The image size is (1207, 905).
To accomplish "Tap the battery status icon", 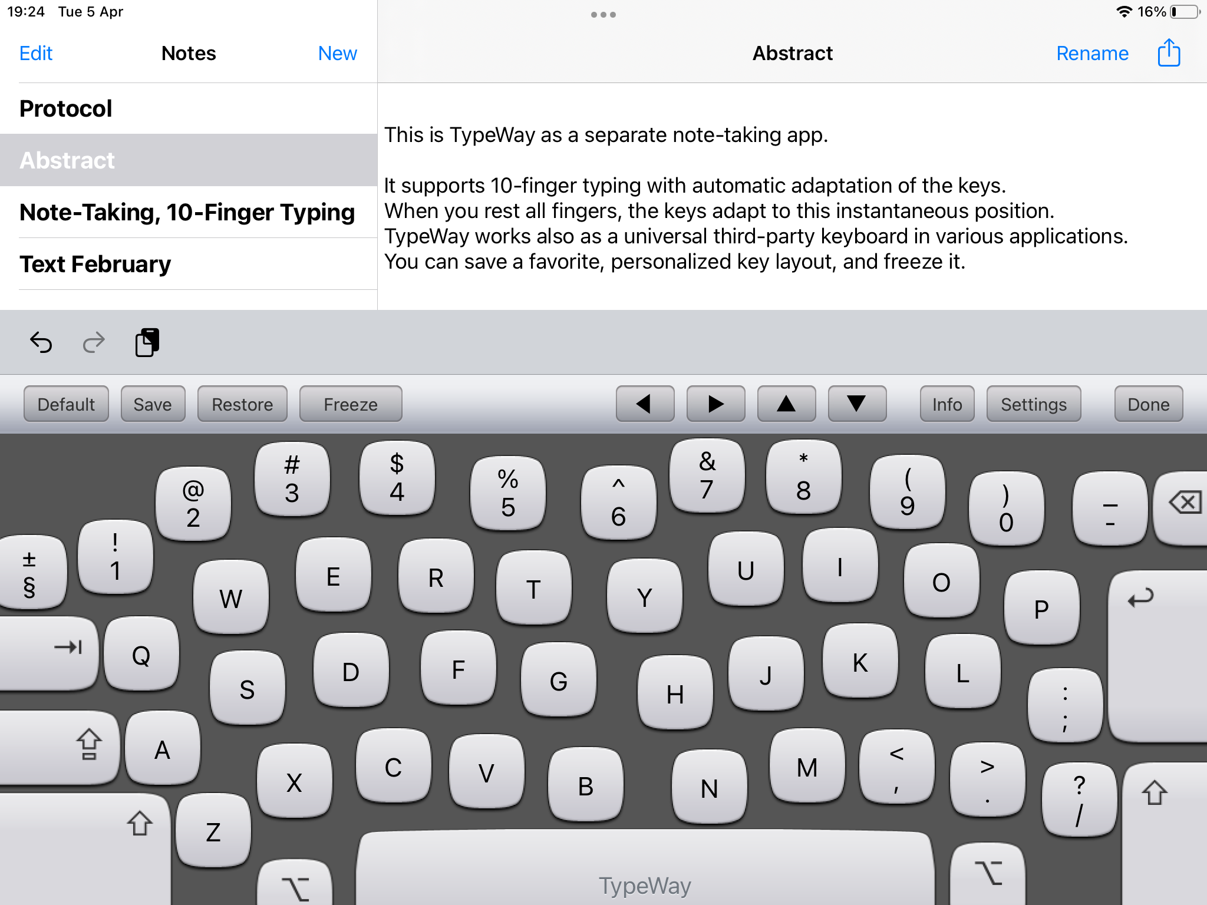I will click(1185, 12).
